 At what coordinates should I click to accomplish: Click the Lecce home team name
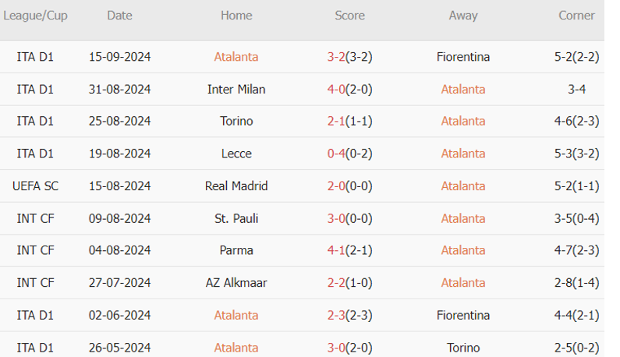click(x=236, y=154)
